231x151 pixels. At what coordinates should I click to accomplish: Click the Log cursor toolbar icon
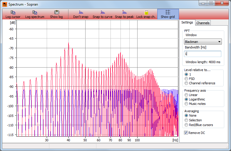[13, 14]
